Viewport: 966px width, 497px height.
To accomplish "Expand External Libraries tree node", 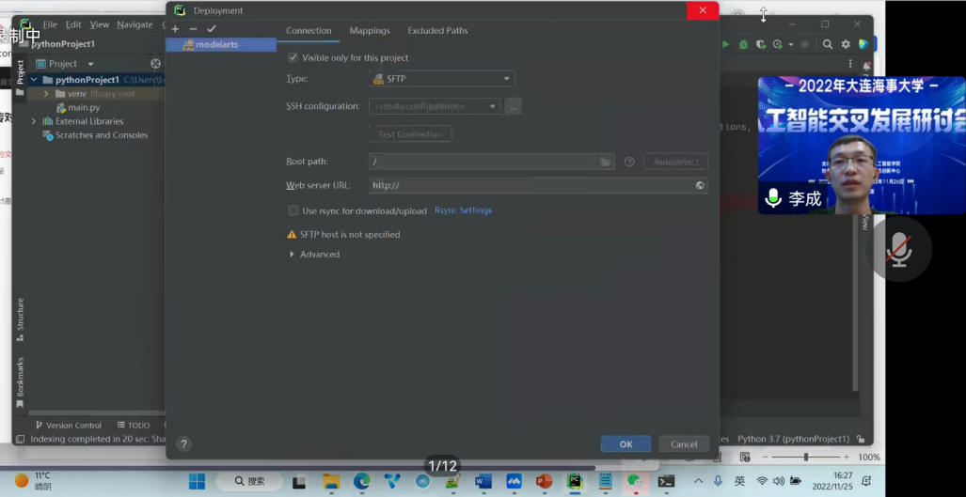I will [34, 121].
